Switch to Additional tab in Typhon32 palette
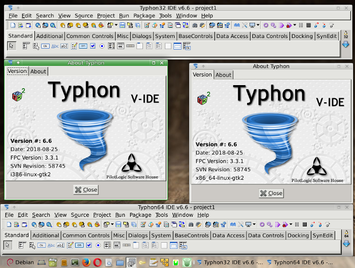The width and height of the screenshot is (355, 268). 49,36
